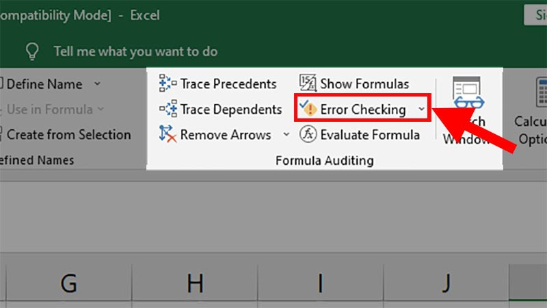547x308 pixels.
Task: Select column H header
Action: click(195, 283)
